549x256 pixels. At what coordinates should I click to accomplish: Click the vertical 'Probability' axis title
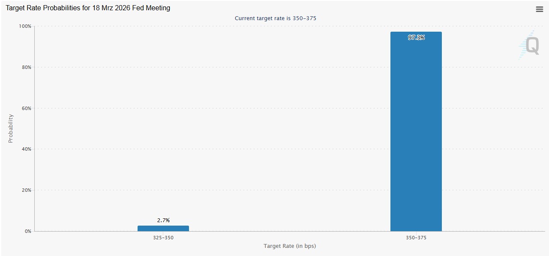pyautogui.click(x=11, y=128)
